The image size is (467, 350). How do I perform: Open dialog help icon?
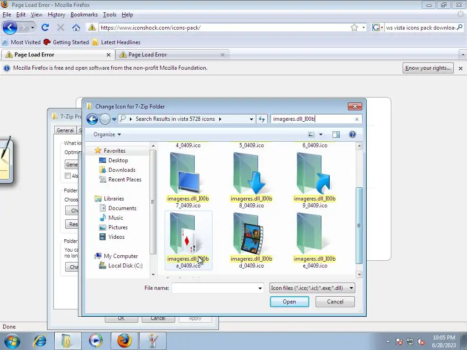(353, 134)
